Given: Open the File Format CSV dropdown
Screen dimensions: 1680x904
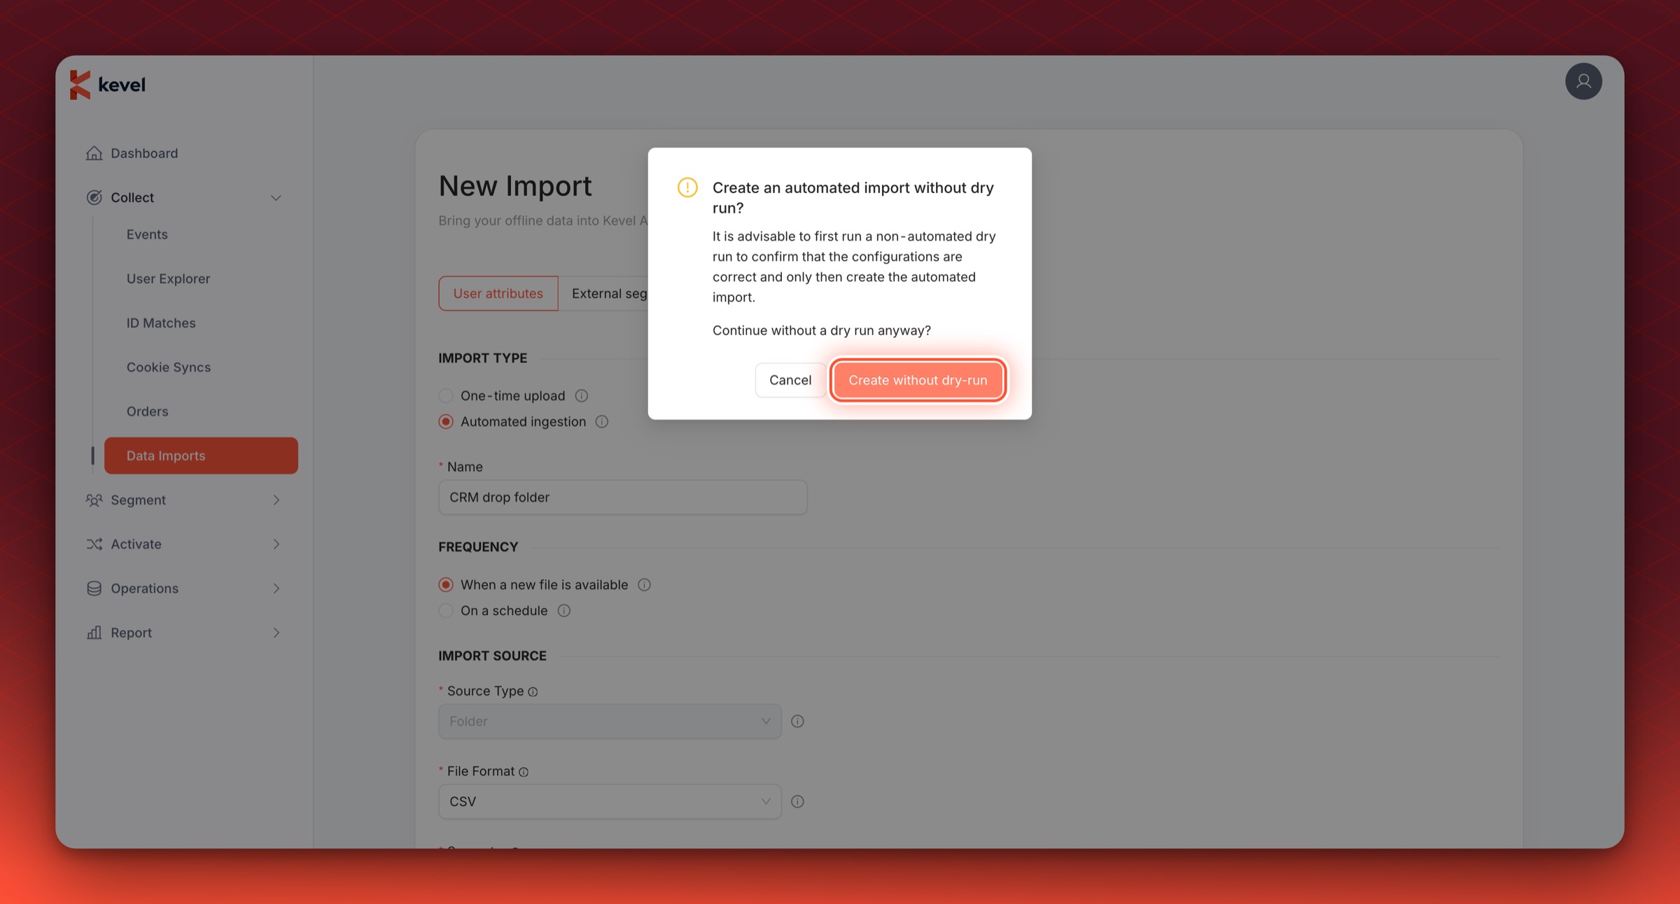Looking at the screenshot, I should tap(610, 802).
